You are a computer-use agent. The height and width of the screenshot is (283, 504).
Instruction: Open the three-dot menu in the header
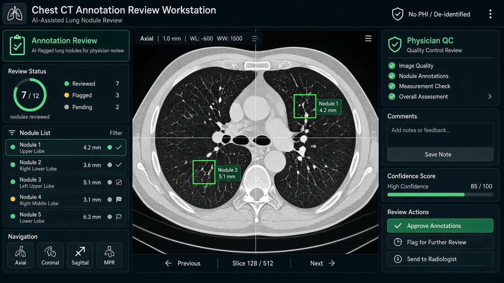490,14
